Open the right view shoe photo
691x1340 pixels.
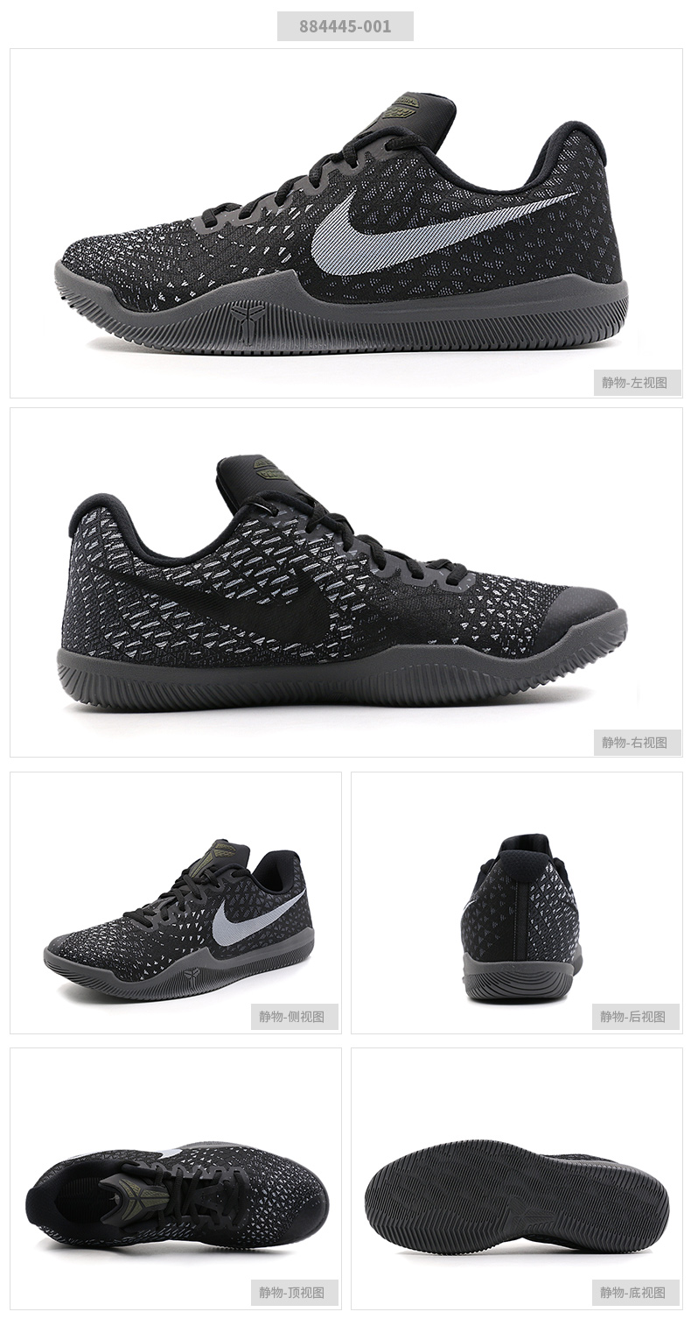tap(346, 582)
